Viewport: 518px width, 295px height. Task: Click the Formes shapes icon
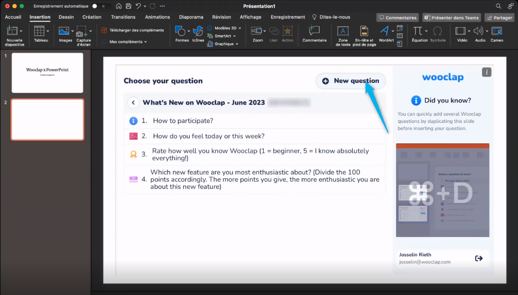point(180,31)
